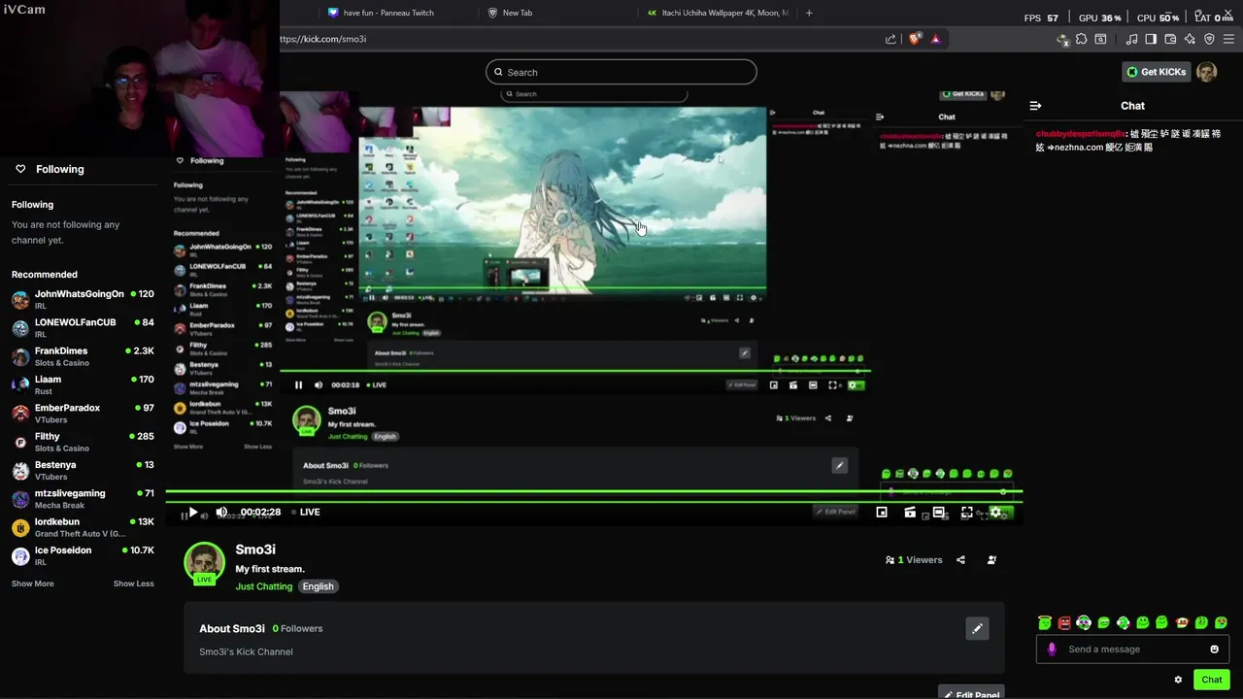
Task: Toggle picture-in-picture mode
Action: click(x=882, y=513)
